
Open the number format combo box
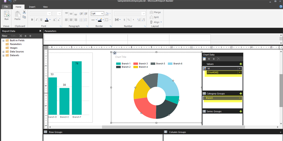(x=130, y=13)
